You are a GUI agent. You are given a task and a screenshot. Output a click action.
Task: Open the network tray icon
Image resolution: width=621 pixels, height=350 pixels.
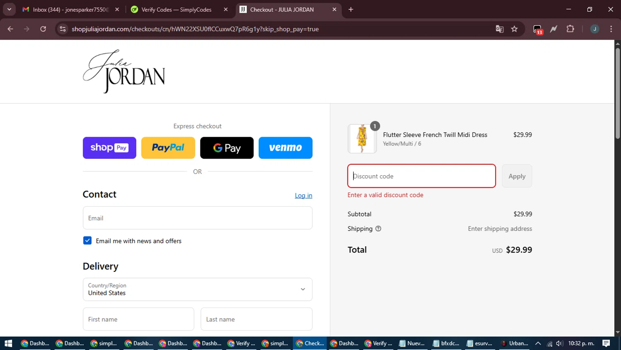click(549, 343)
